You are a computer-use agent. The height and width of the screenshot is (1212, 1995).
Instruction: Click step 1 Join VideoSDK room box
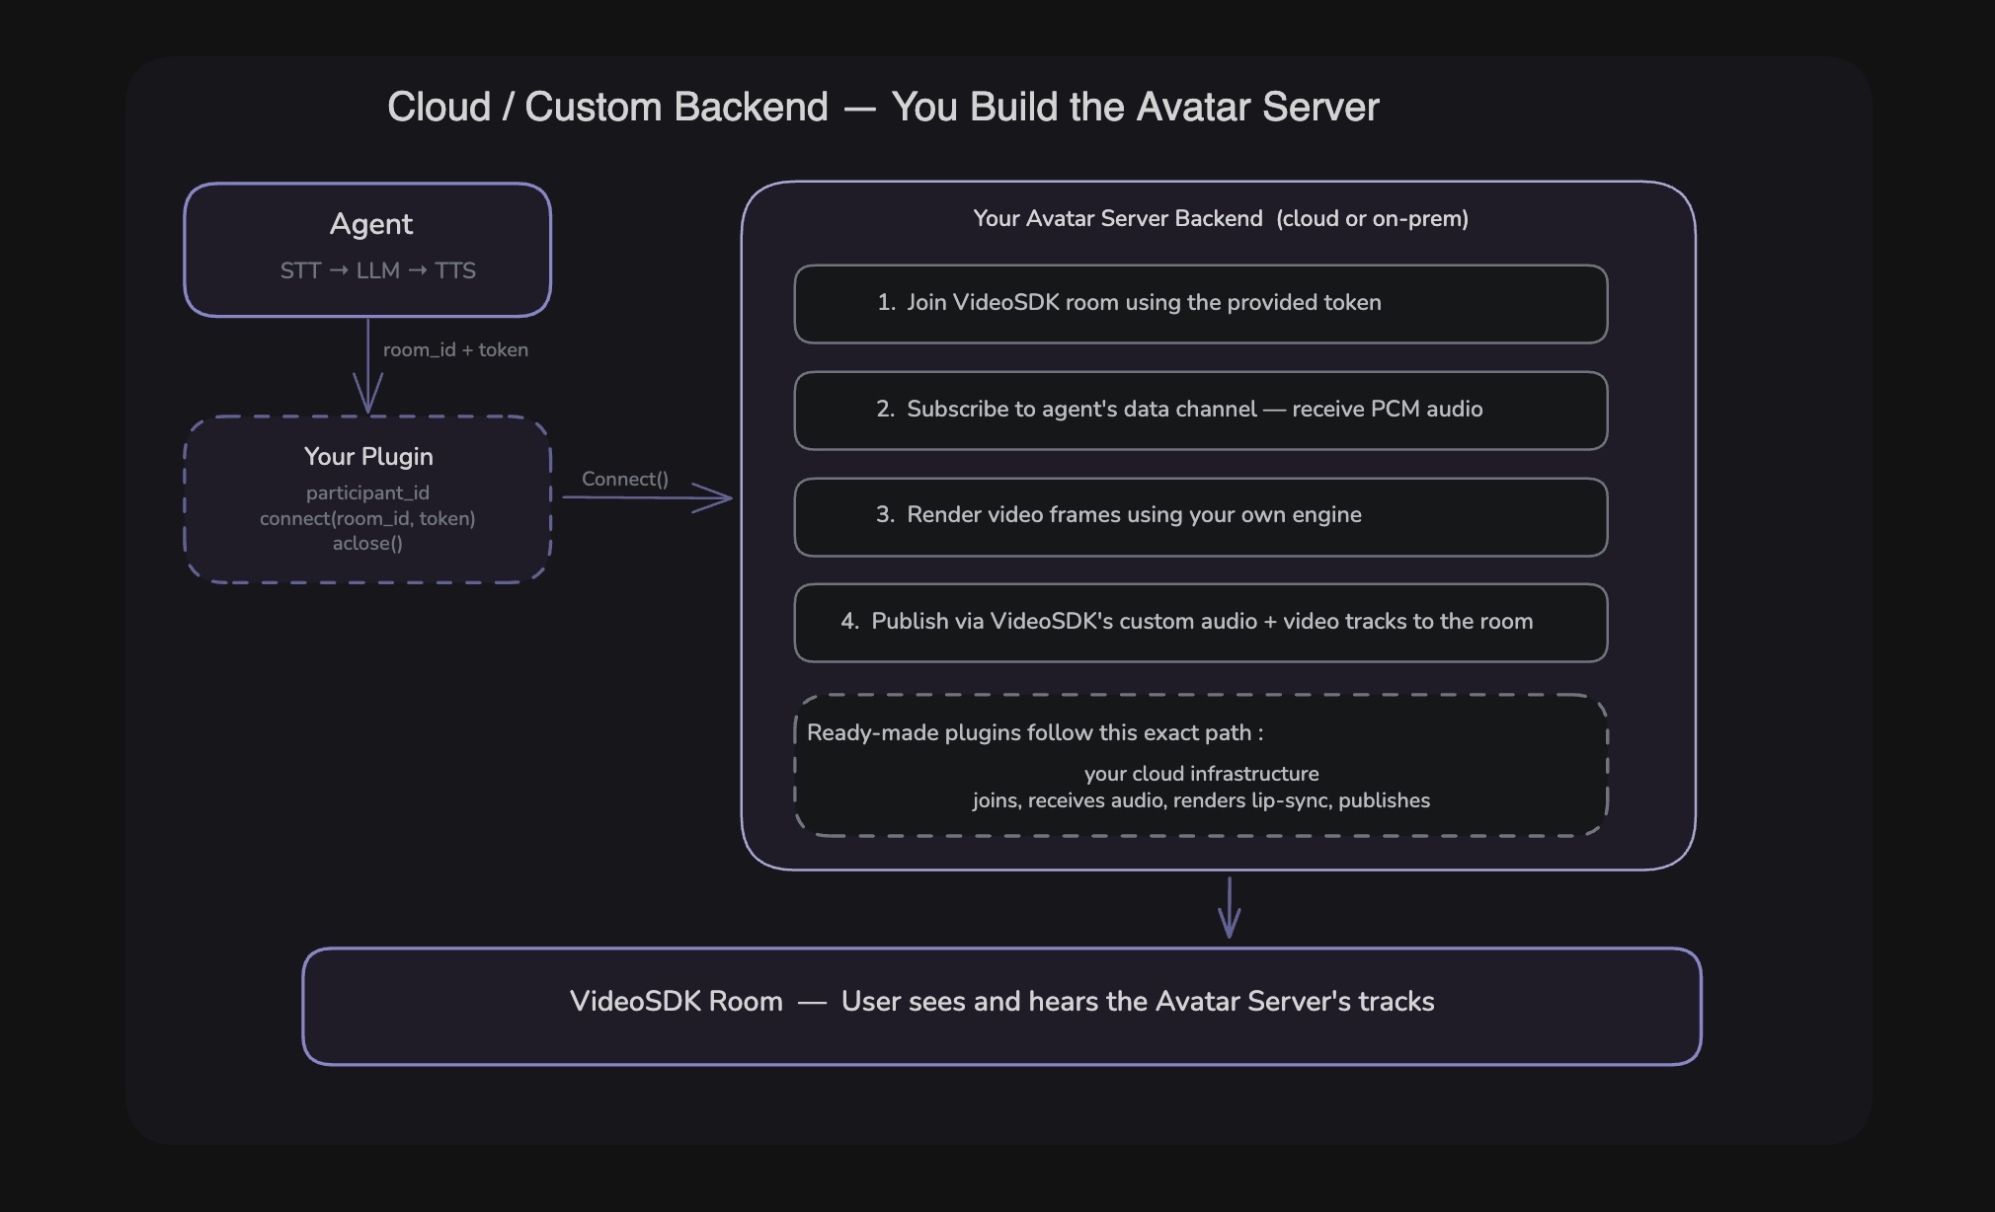[1199, 304]
